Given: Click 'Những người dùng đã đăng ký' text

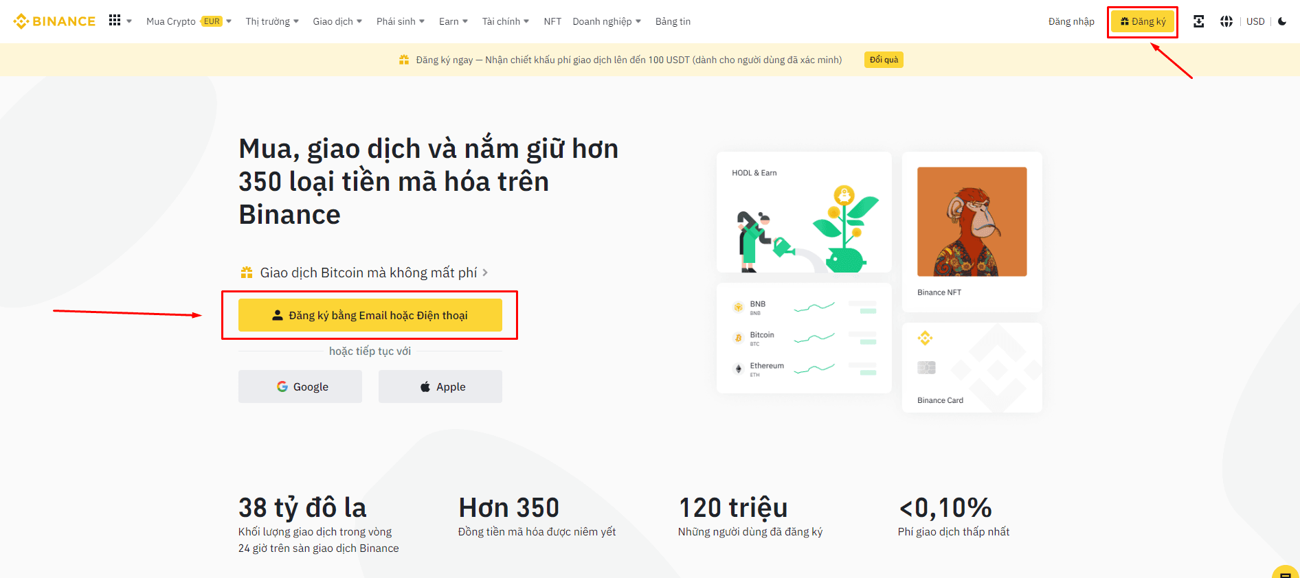Looking at the screenshot, I should (750, 531).
